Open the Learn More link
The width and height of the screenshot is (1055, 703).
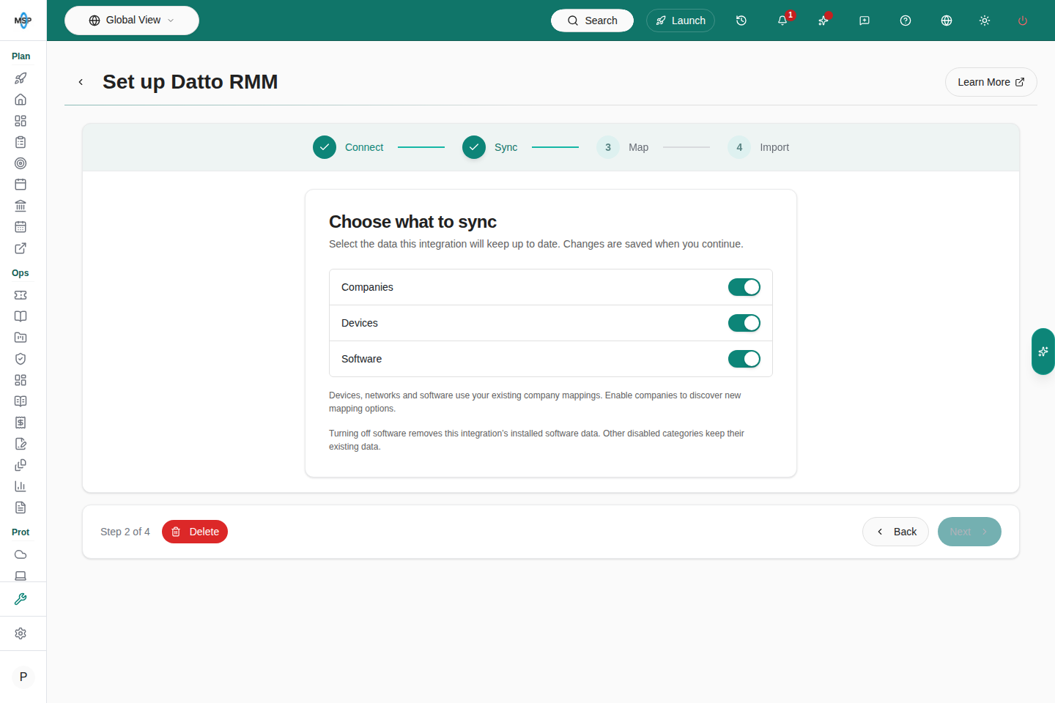click(991, 82)
